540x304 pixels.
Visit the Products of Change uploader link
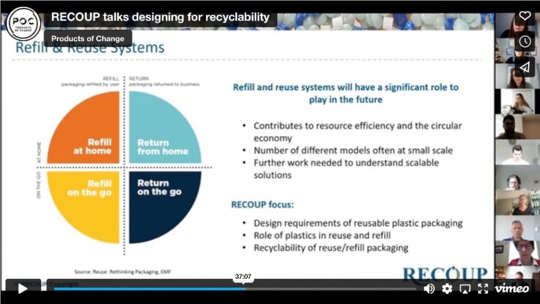[x=88, y=38]
